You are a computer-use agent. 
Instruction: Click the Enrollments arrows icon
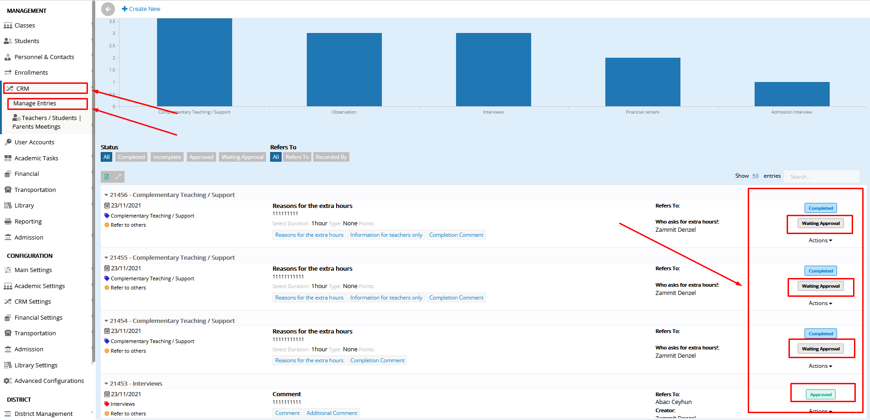pyautogui.click(x=8, y=72)
